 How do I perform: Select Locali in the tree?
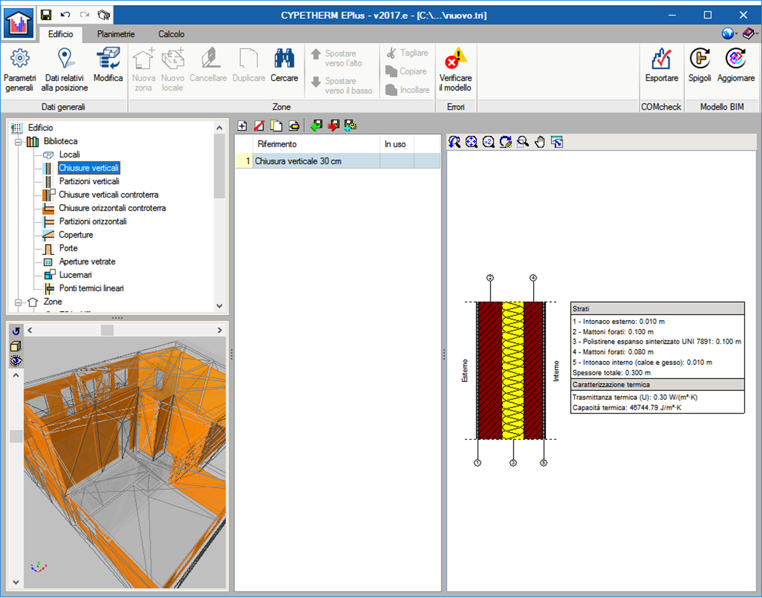(70, 154)
